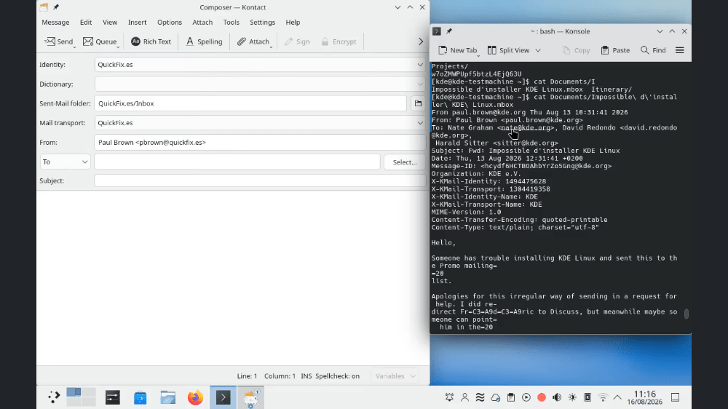Switch to Kontact via taskbar icon
Image resolution: width=728 pixels, height=409 pixels.
point(250,397)
